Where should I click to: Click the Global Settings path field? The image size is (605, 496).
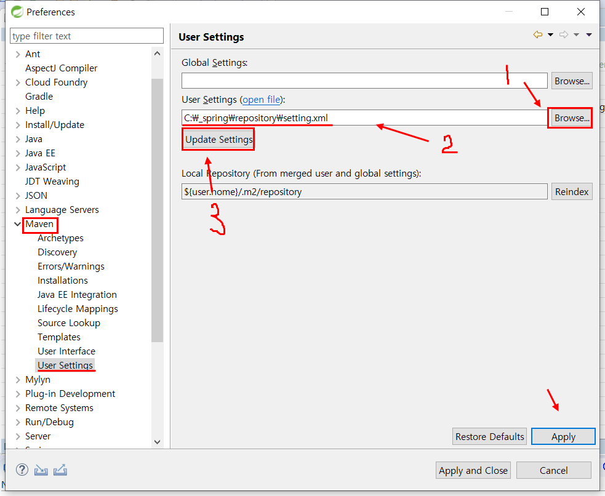[364, 81]
